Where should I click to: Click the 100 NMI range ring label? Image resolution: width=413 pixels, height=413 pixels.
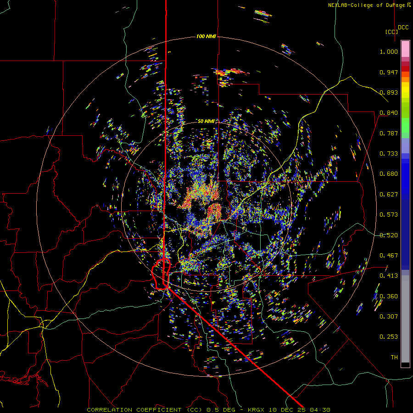click(x=206, y=36)
